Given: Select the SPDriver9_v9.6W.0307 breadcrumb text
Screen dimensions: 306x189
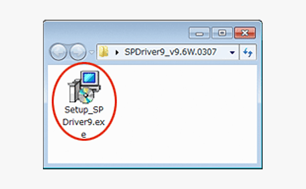Looking at the screenshot, I should [170, 52].
